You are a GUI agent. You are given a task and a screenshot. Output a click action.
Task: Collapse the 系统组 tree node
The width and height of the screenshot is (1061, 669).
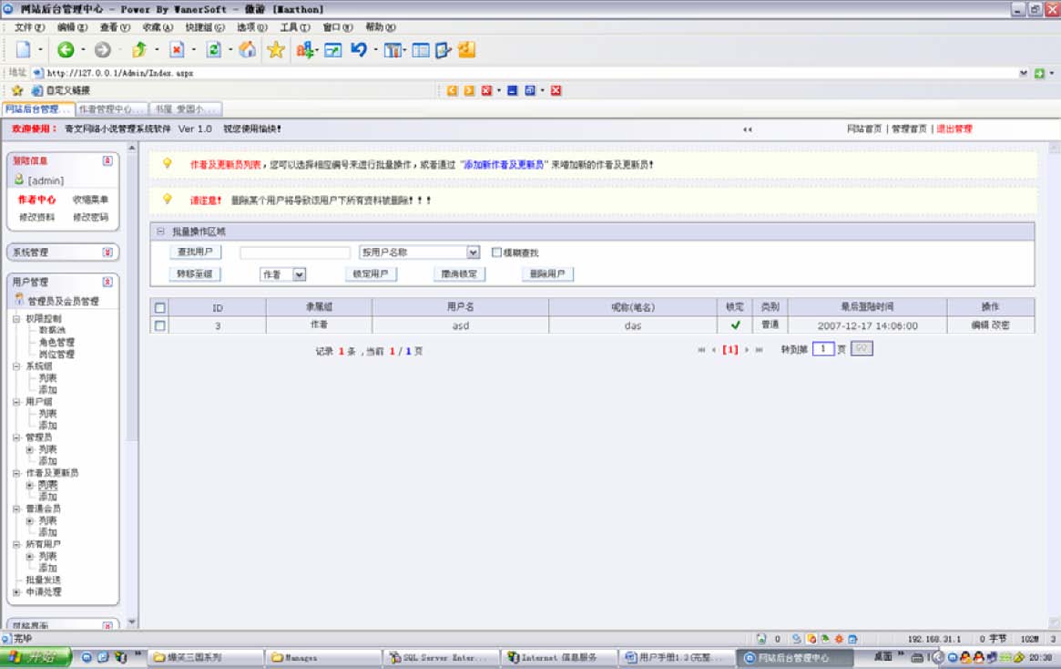click(16, 366)
